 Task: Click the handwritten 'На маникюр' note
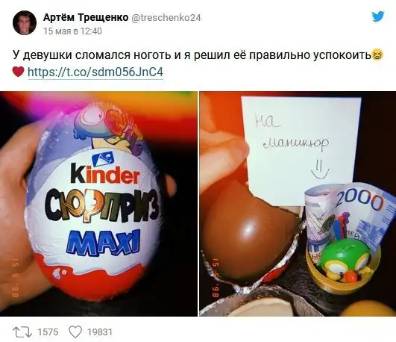[x=301, y=151]
